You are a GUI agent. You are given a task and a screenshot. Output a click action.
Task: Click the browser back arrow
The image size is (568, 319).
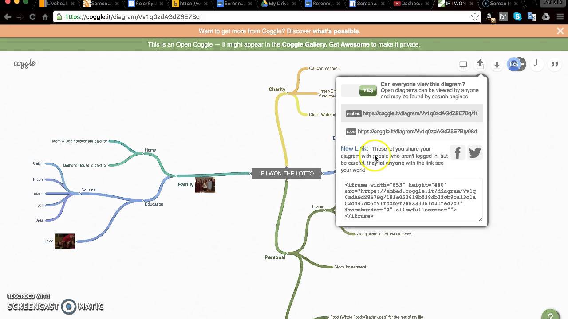point(8,17)
